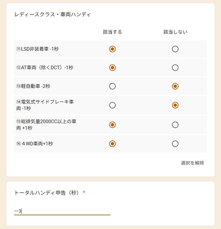Image resolution: width=221 pixels, height=229 pixels.
Task: Focus the トータルハンディ申告 input field
Action: pos(62,211)
